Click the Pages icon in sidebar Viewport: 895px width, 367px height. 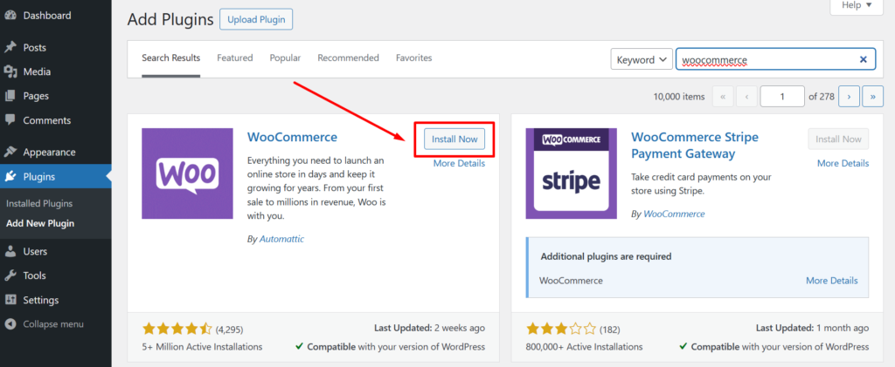(10, 96)
